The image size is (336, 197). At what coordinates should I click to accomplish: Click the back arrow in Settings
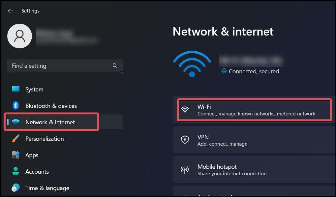(11, 11)
